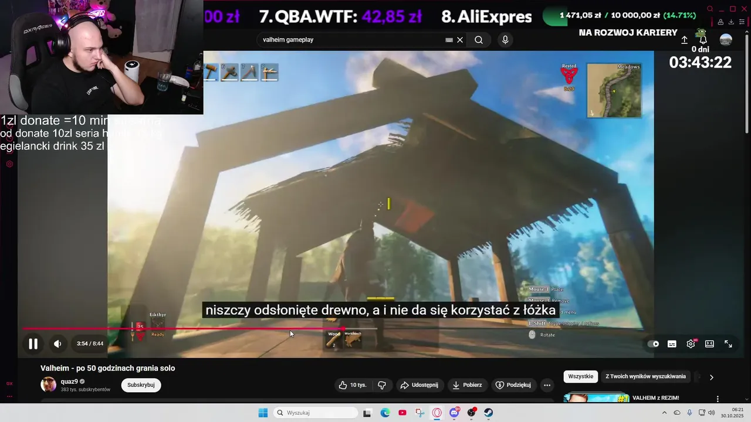Mute the video volume
Viewport: 751px width, 422px height.
pyautogui.click(x=57, y=344)
